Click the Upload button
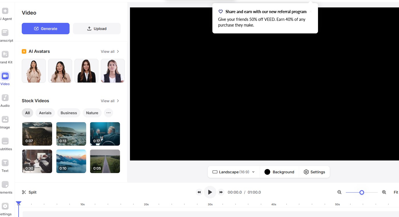 point(97,29)
